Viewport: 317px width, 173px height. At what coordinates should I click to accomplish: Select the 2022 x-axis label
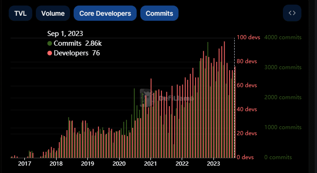pyautogui.click(x=182, y=164)
